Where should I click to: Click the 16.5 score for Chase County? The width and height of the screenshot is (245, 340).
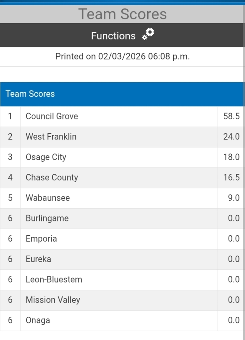click(x=231, y=177)
